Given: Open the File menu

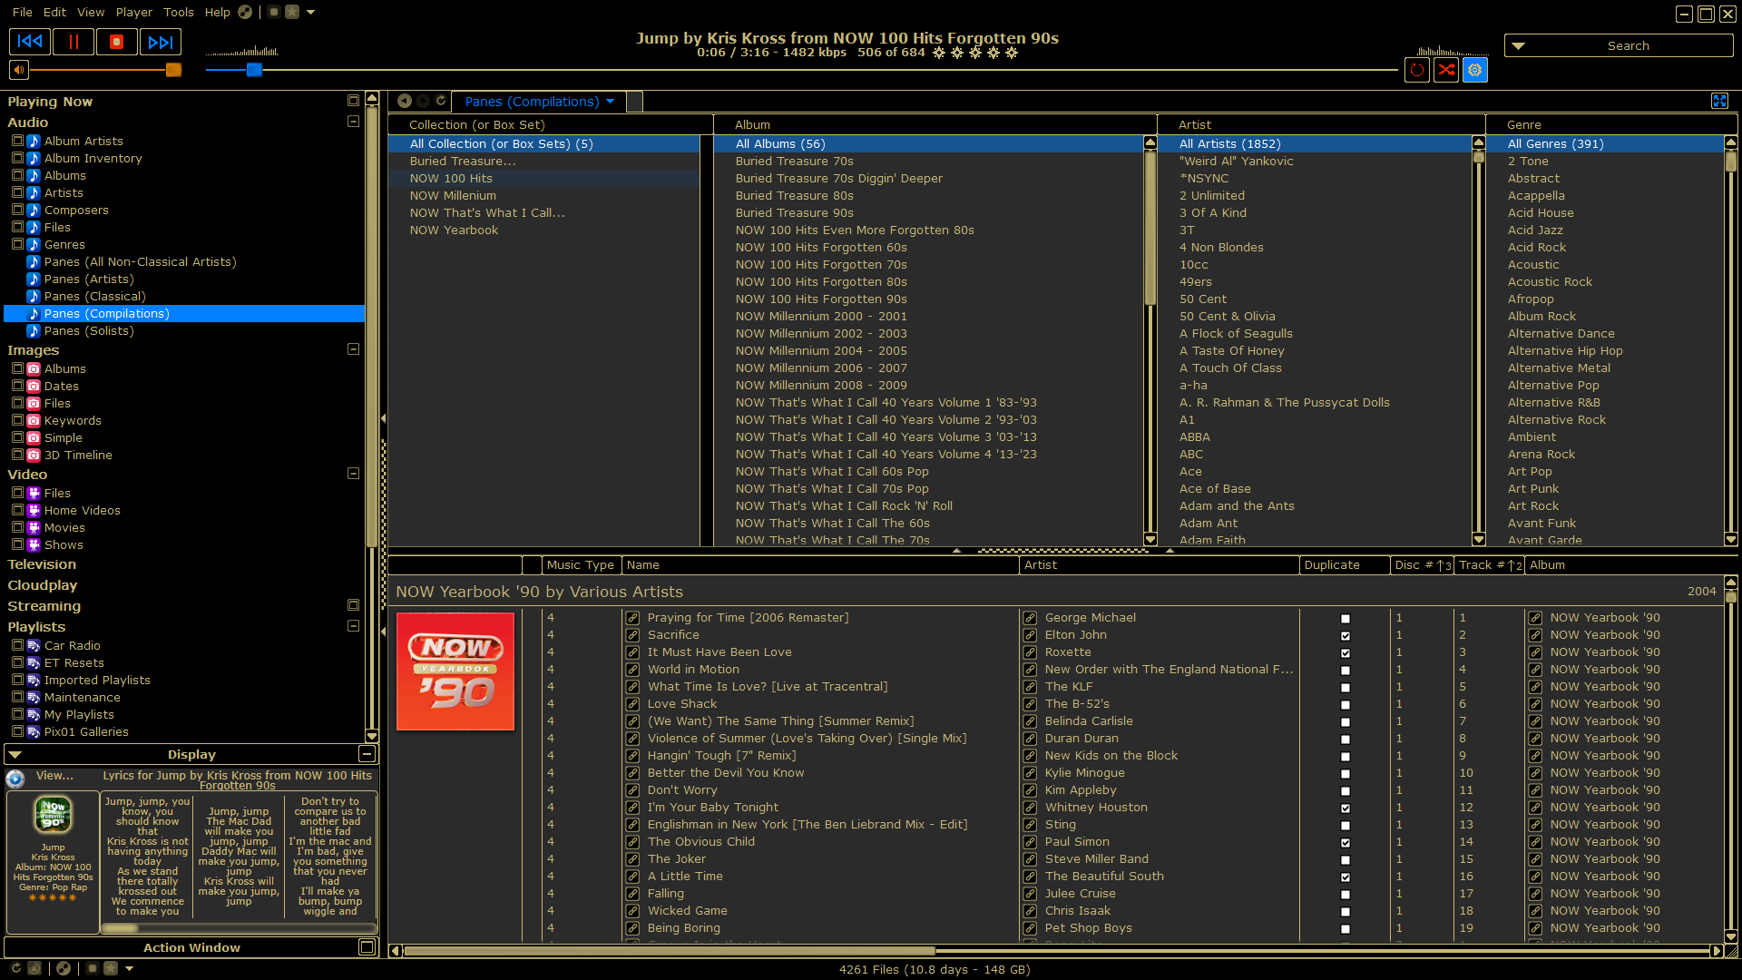Looking at the screenshot, I should 23,12.
